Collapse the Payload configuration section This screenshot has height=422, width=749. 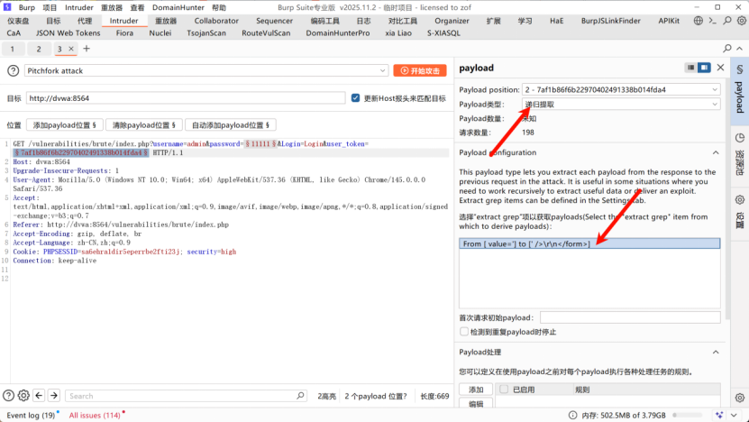tap(715, 152)
